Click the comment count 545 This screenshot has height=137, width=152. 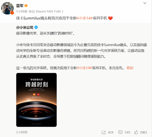point(127,133)
